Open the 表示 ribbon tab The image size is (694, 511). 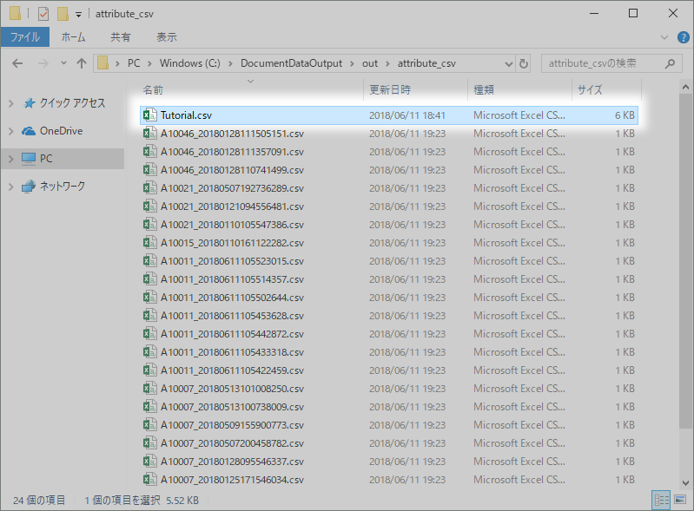tap(166, 37)
